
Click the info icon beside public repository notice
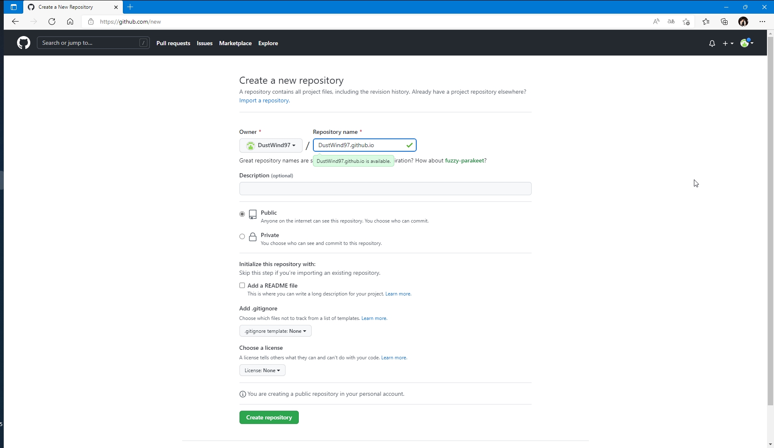click(x=243, y=394)
